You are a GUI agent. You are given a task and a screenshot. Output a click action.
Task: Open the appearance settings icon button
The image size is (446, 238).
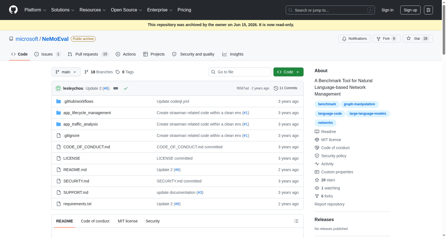pos(428,10)
